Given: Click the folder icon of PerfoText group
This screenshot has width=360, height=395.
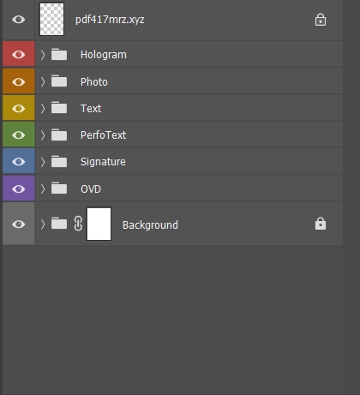Looking at the screenshot, I should coord(59,135).
